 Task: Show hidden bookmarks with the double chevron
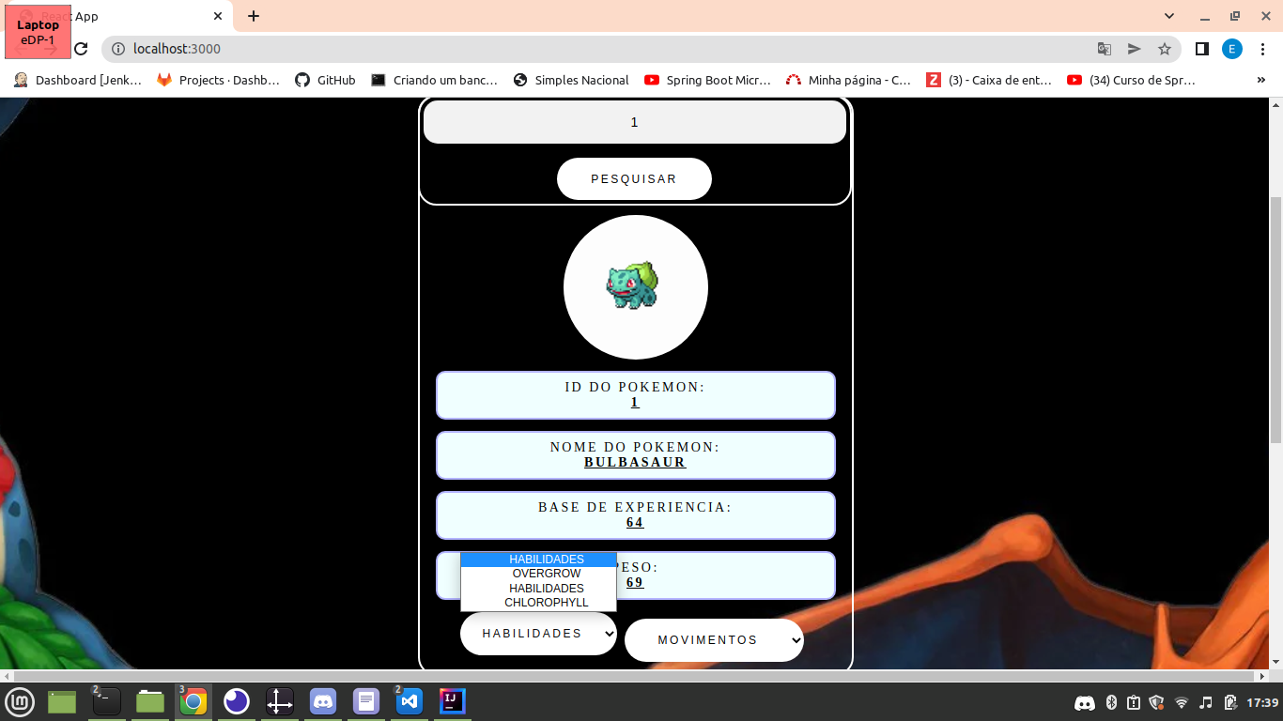click(1260, 81)
